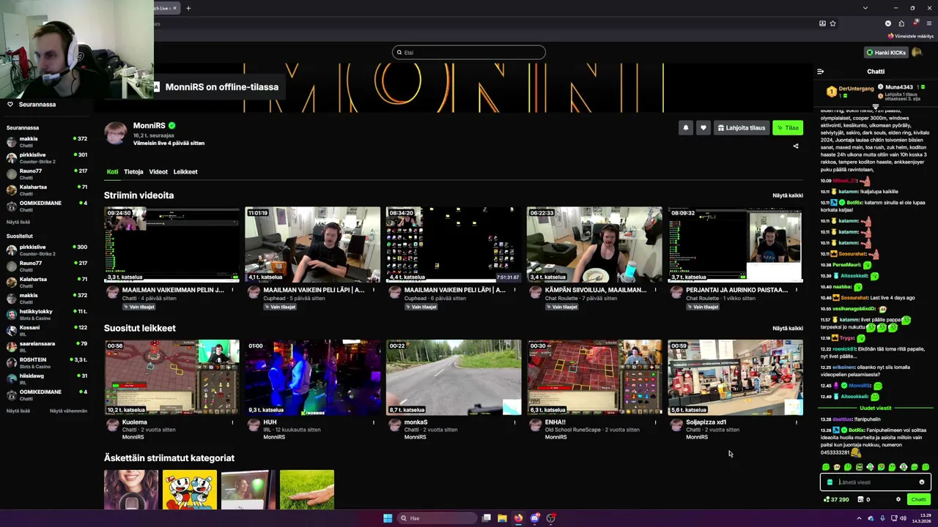Open pirkkislive channel in Seurannassa list
The width and height of the screenshot is (938, 527).
[x=46, y=158]
